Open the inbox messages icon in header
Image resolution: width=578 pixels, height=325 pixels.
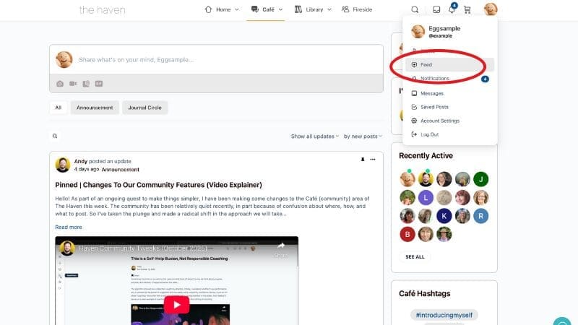(436, 10)
